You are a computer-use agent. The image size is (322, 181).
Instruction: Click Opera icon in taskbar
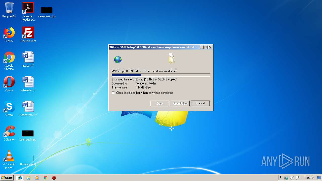tap(54, 178)
